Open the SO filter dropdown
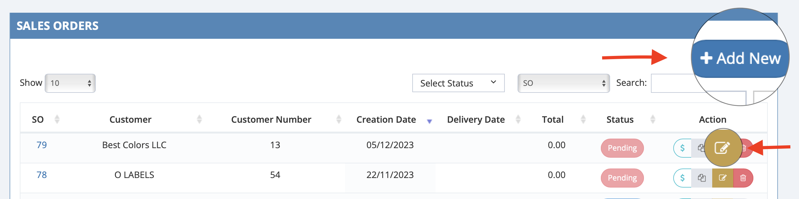 tap(563, 83)
